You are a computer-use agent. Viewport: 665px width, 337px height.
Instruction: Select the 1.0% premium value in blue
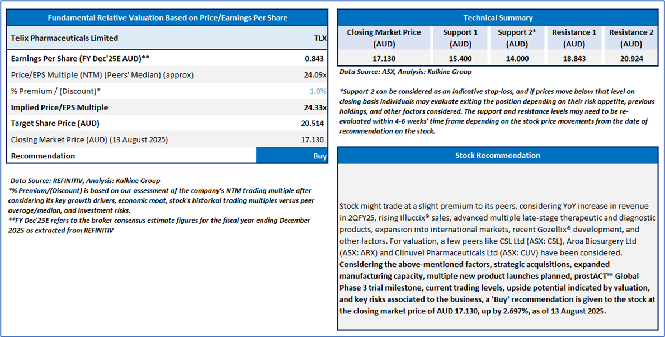pos(318,91)
